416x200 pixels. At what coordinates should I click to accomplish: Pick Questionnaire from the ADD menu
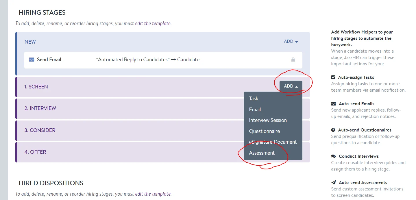273,131
